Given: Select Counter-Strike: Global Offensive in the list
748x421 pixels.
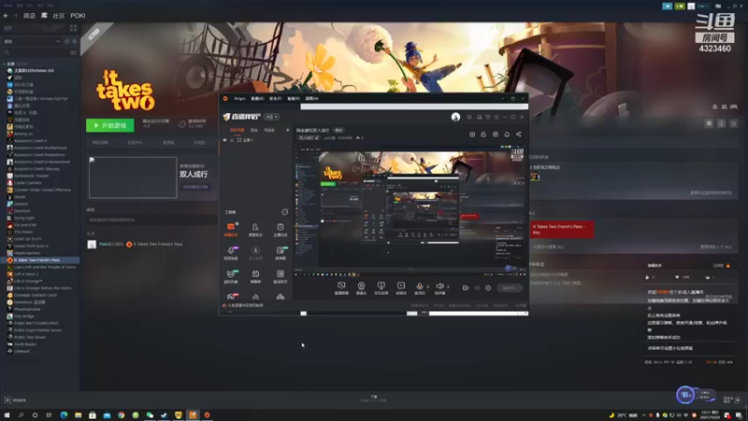Looking at the screenshot, I should 42,190.
